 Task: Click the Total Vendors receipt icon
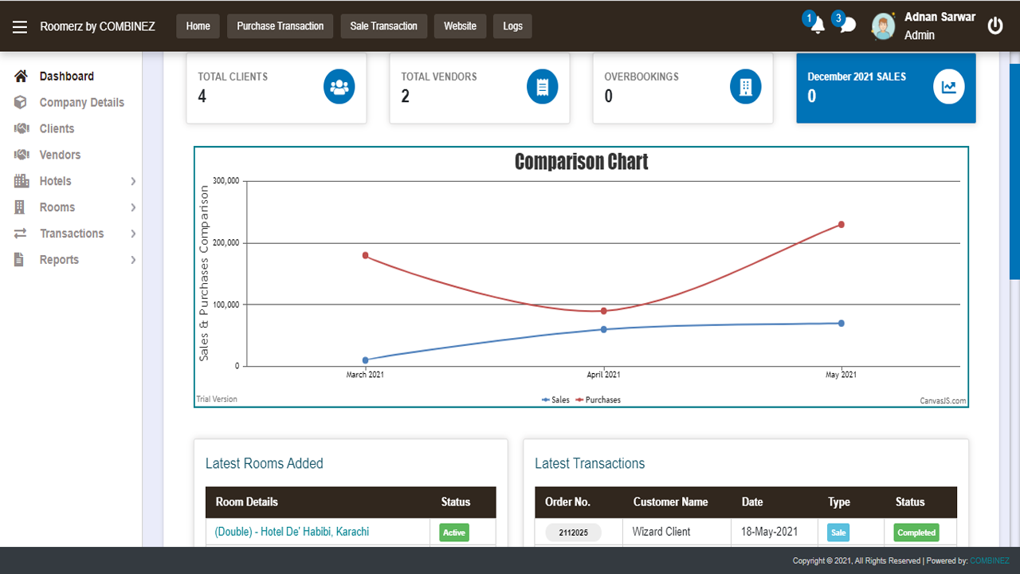[x=542, y=87]
